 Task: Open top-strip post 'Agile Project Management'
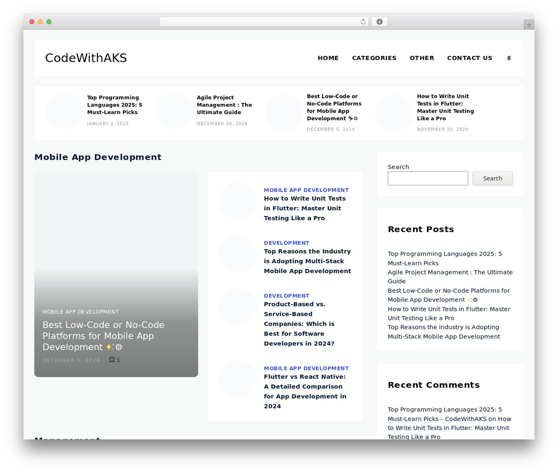[224, 105]
